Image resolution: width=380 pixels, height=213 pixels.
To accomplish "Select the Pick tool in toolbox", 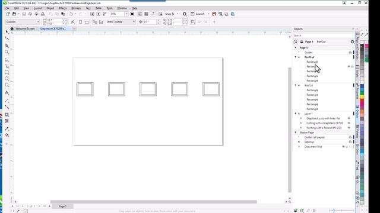I will 7,31.
